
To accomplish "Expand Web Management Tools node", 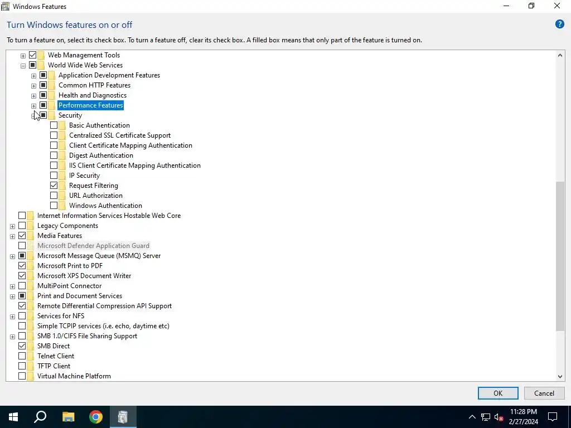I will pos(23,56).
